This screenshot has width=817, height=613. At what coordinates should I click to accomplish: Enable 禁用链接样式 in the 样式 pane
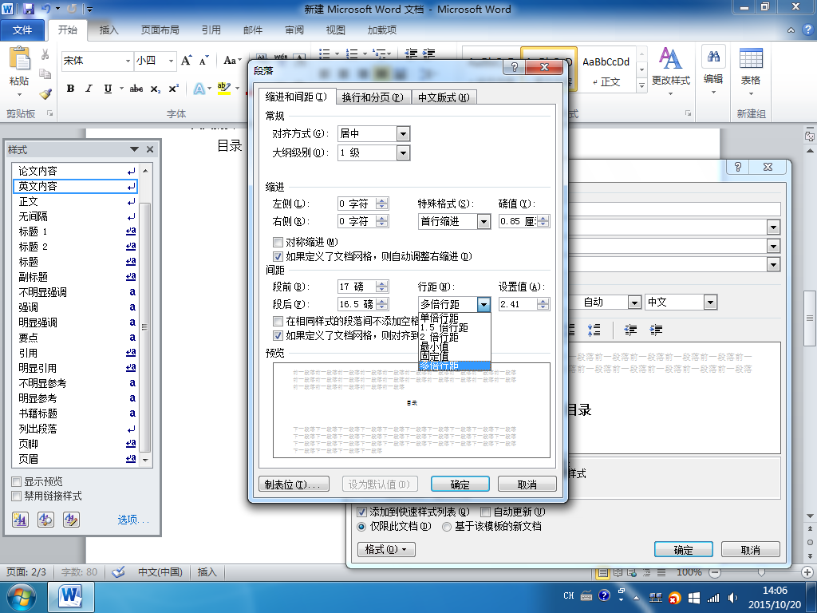[x=17, y=496]
